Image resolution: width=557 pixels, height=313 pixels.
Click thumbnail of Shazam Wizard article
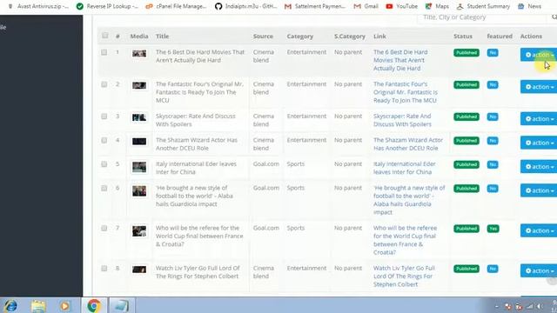click(139, 141)
